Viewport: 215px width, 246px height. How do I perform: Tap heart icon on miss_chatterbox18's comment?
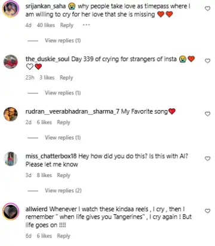208,159
